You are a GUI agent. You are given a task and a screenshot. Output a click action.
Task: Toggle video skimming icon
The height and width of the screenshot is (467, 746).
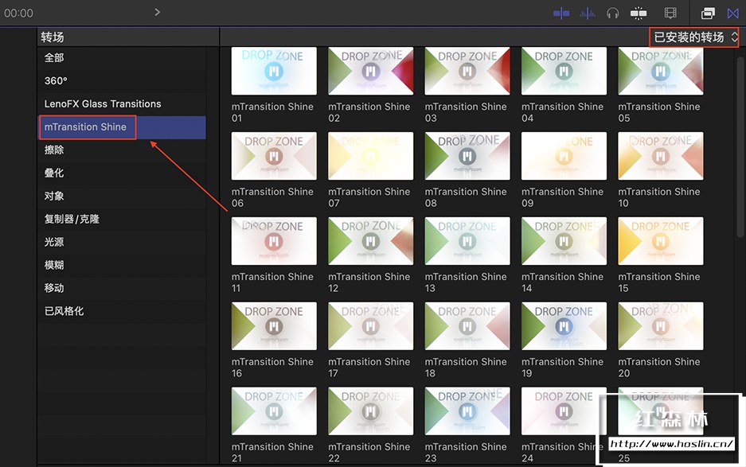point(561,14)
